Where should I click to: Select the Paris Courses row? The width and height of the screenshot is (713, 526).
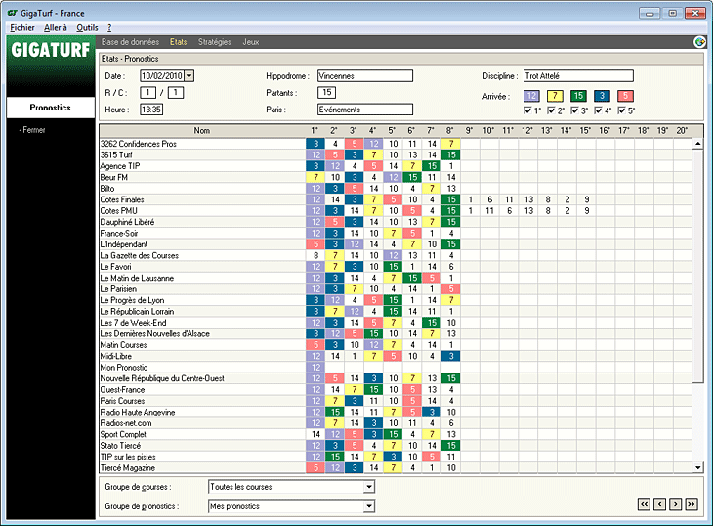coord(396,401)
